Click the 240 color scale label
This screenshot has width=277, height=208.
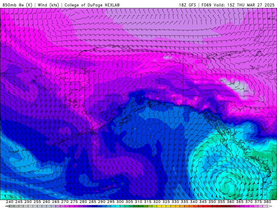coord(10,202)
